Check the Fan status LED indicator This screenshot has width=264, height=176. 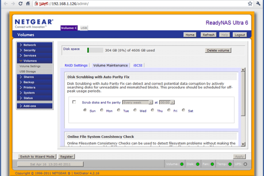212,164
